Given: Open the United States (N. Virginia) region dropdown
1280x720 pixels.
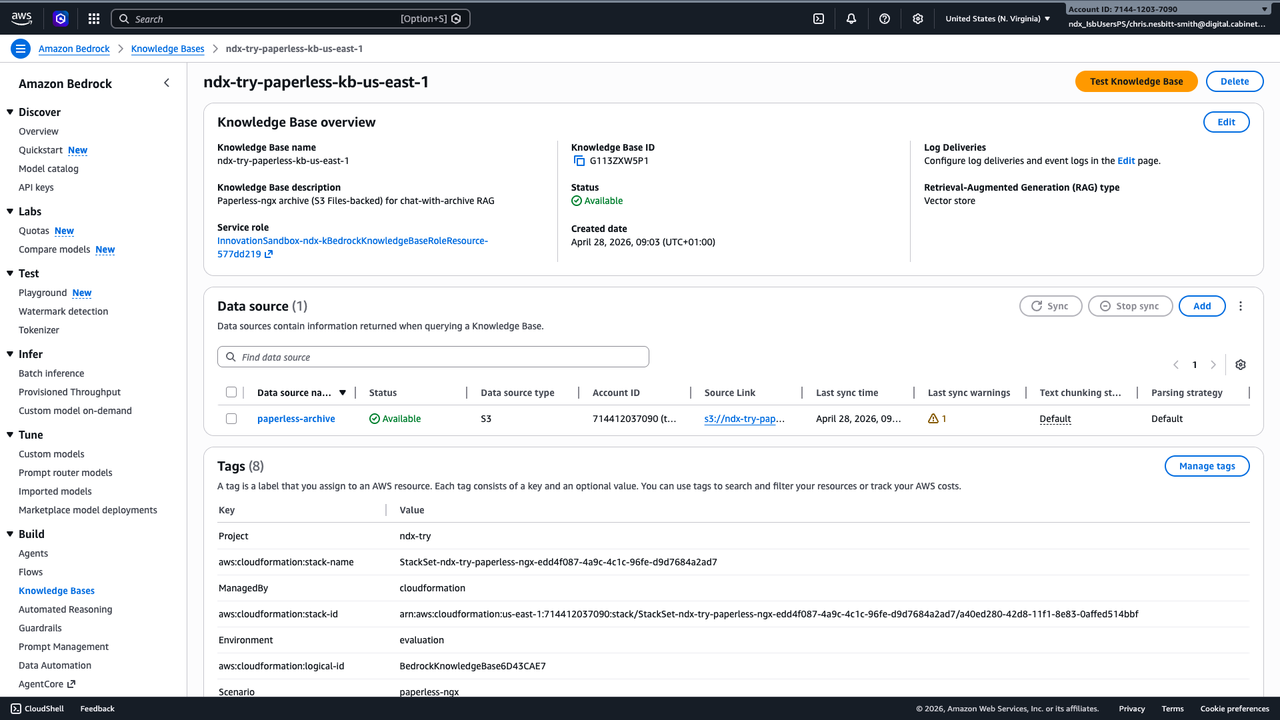Looking at the screenshot, I should (x=997, y=19).
